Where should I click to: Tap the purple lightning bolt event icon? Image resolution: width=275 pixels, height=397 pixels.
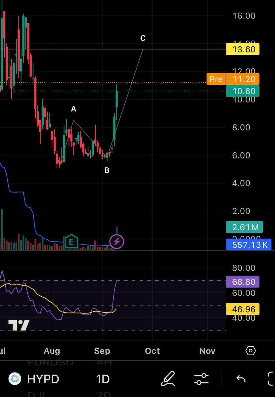(116, 242)
